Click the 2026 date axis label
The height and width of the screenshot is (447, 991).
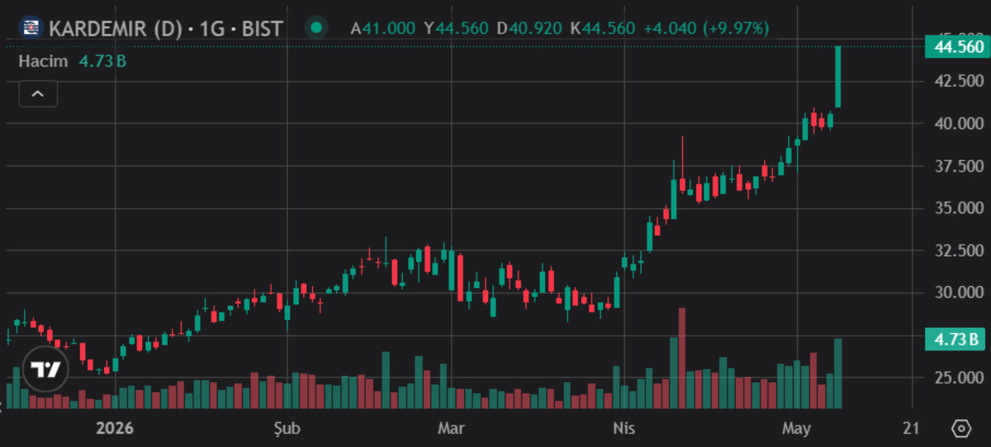(x=115, y=429)
